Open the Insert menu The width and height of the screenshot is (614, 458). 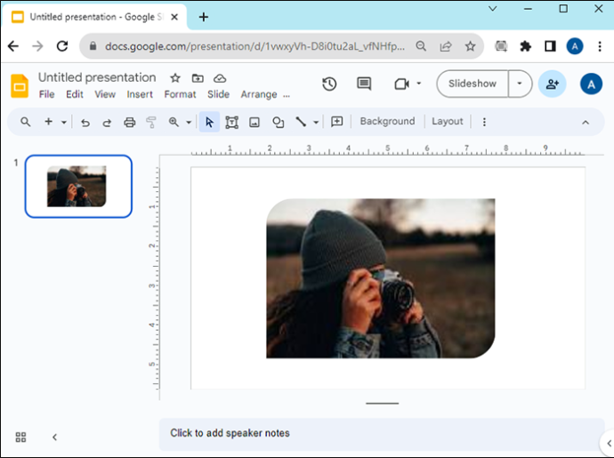click(140, 94)
